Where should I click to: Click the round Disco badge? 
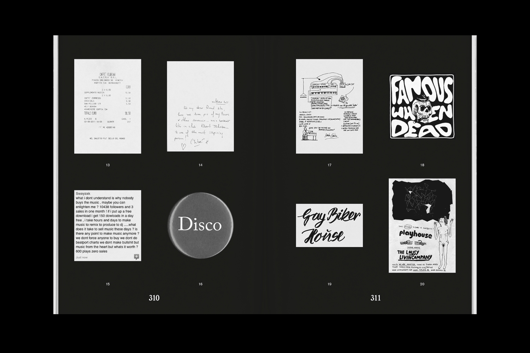click(x=200, y=225)
